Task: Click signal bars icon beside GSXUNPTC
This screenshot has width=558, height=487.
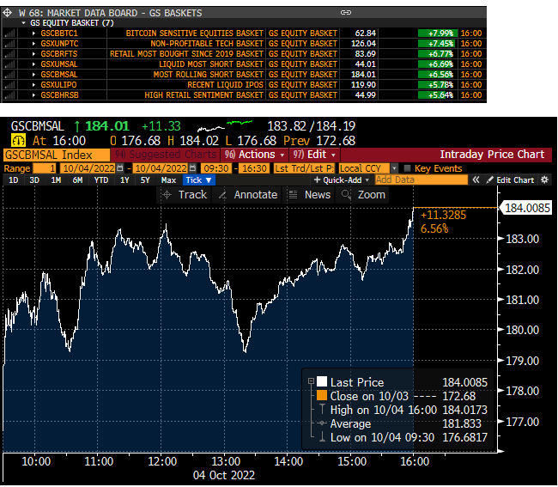Action: pyautogui.click(x=9, y=44)
